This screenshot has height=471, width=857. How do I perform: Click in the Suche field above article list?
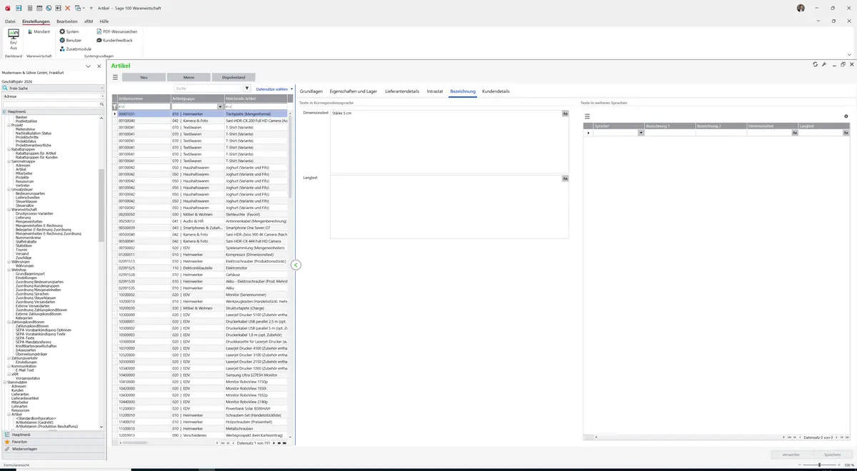click(208, 88)
